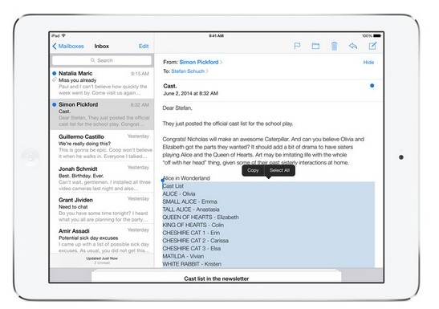
Task: Click the 'KING OF HEARTS - Colin' line
Action: click(193, 225)
